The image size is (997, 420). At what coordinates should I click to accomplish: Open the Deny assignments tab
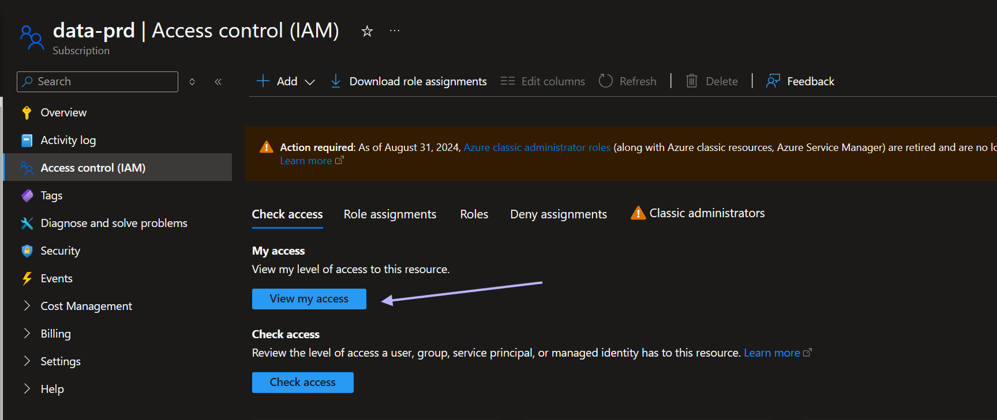[x=559, y=214]
